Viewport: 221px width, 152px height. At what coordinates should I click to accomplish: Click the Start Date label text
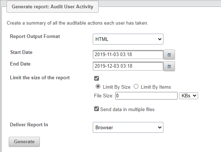21,52
